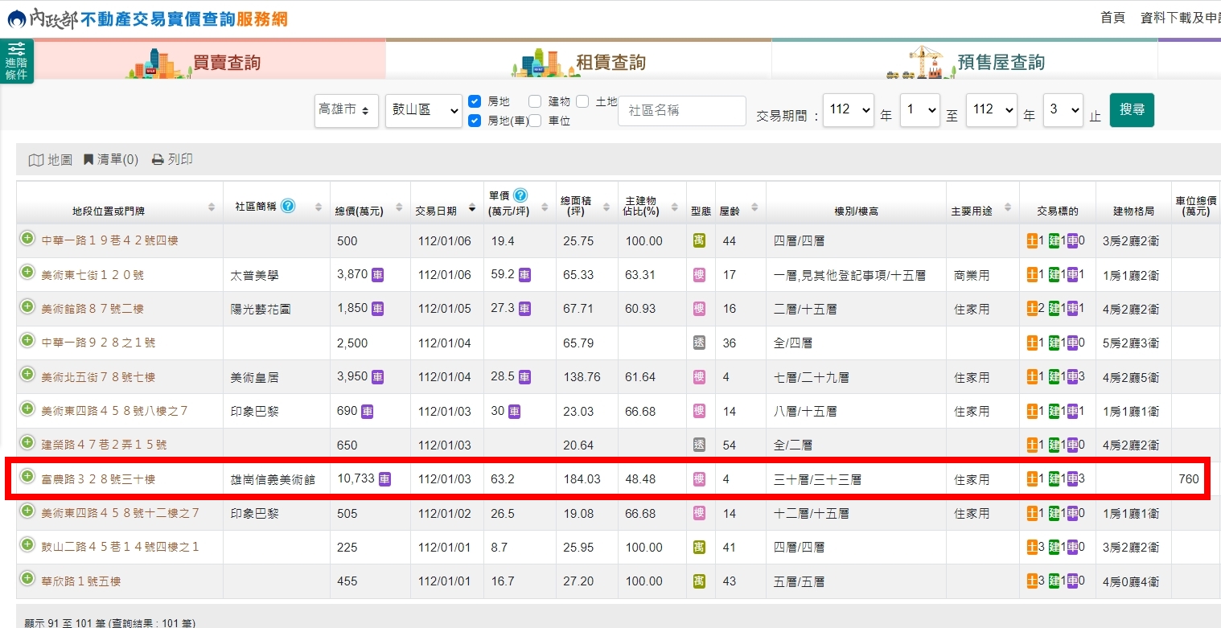Image resolution: width=1221 pixels, height=628 pixels.
Task: Open 資料下載及申請 in top navigation
Action: 1180,18
